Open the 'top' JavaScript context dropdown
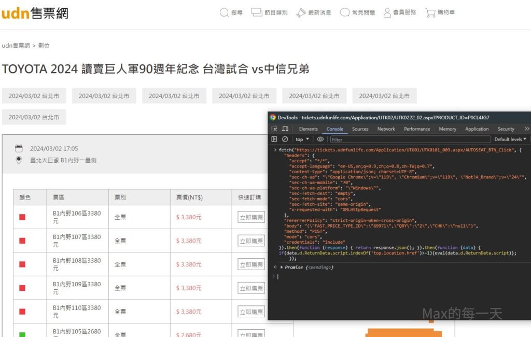This screenshot has height=337, width=531. [302, 139]
